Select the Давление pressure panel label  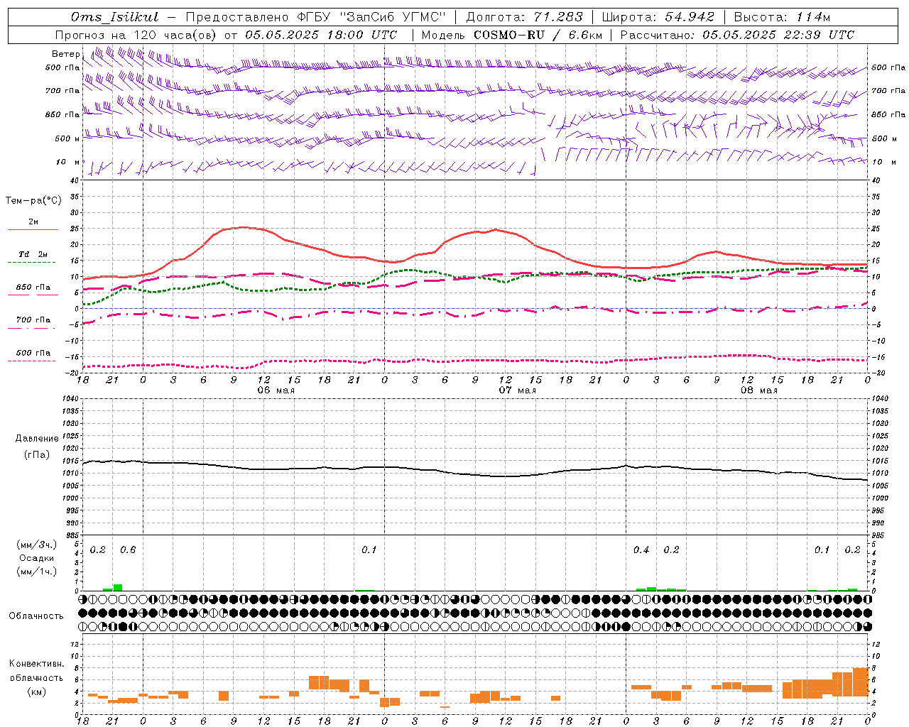37,439
